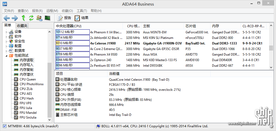Select the CPU Hash benchmark
The height and width of the screenshot is (131, 276).
(x=27, y=98)
